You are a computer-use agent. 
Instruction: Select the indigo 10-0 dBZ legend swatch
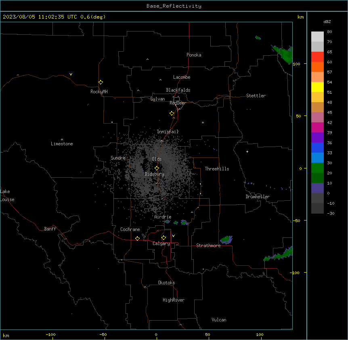(317, 188)
